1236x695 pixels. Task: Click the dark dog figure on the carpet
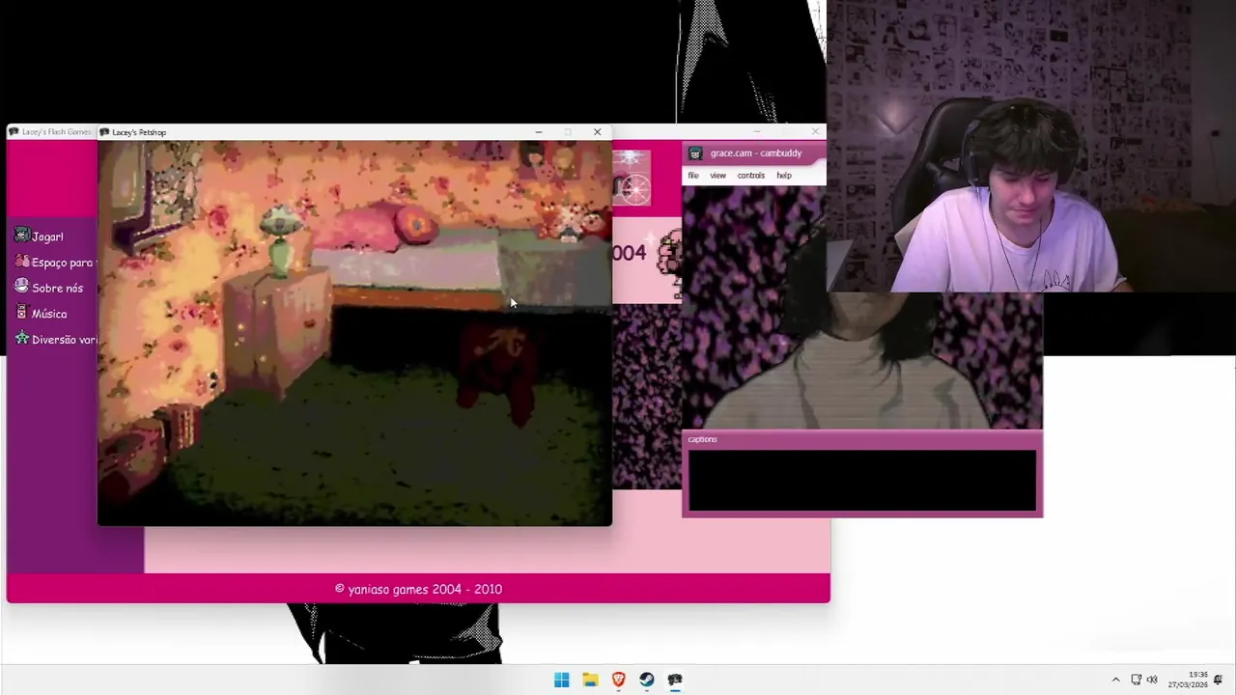496,374
